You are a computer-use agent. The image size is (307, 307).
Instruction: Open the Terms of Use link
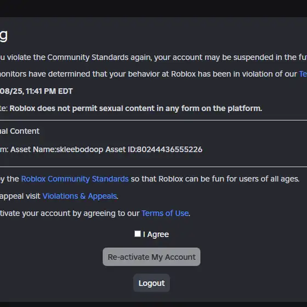click(165, 213)
